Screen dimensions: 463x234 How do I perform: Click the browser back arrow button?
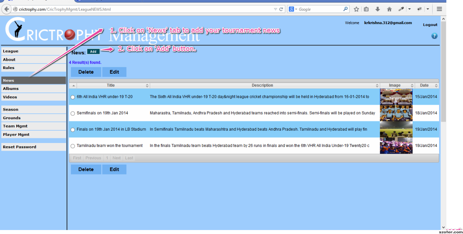tap(7, 9)
